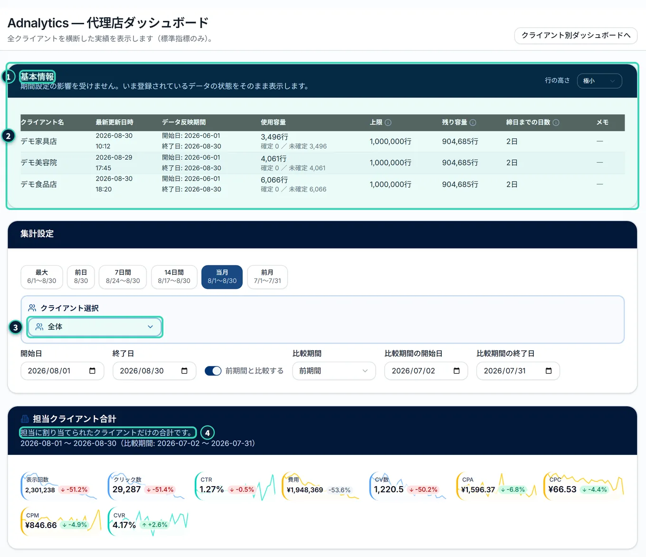The image size is (646, 557).
Task: Open the calendar picker icon for 終了日
Action: coord(184,371)
